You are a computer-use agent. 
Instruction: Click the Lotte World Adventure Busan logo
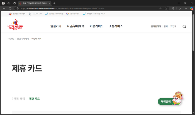(x=15, y=26)
